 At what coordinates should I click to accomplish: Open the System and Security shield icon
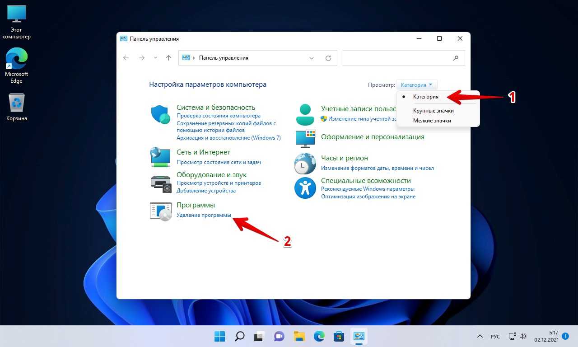coord(160,115)
